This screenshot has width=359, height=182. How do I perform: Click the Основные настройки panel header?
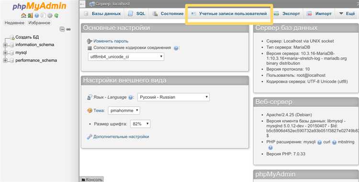click(x=165, y=28)
